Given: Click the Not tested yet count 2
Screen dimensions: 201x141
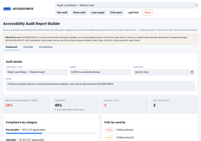Looking at the screenshot, I should click(154, 105).
